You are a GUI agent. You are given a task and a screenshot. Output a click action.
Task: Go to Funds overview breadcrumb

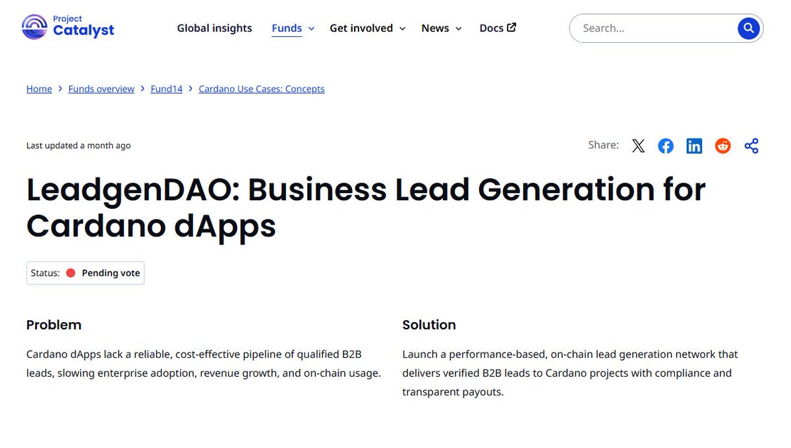click(x=102, y=89)
